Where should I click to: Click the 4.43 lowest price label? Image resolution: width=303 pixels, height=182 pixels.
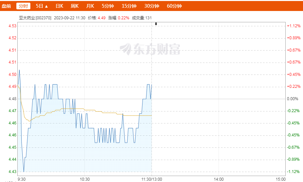12,172
